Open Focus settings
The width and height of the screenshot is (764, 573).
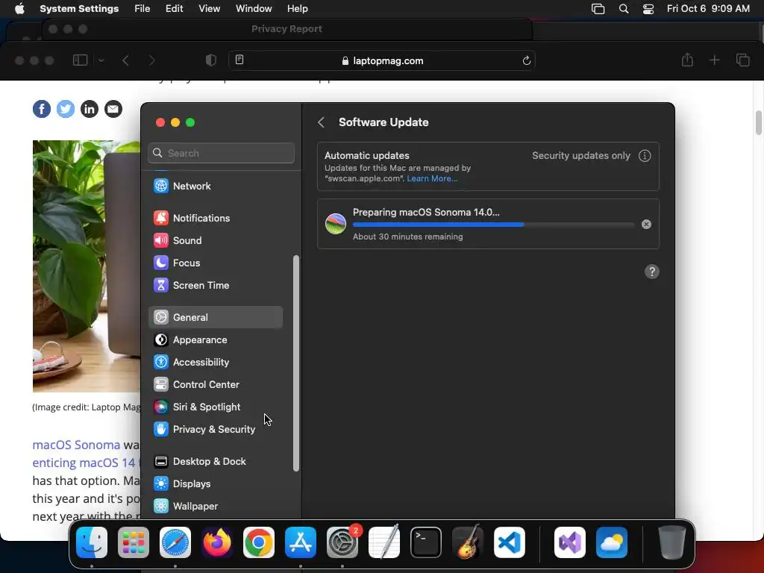[x=216, y=263]
